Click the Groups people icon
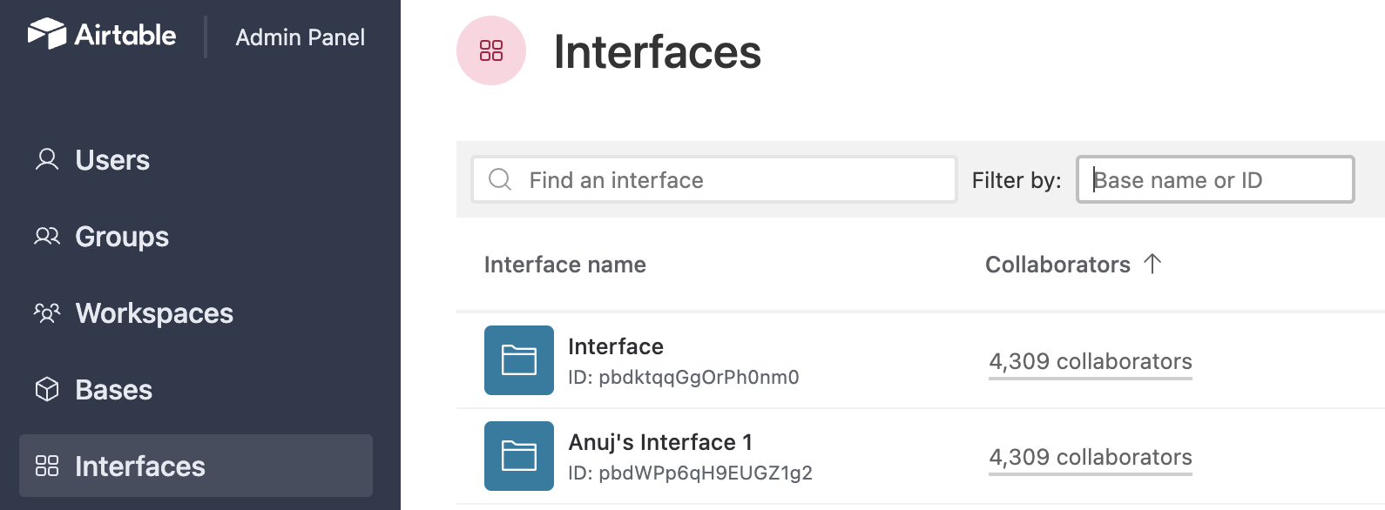 tap(47, 237)
